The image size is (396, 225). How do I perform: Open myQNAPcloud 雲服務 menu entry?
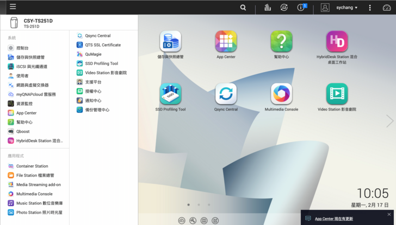[35, 94]
